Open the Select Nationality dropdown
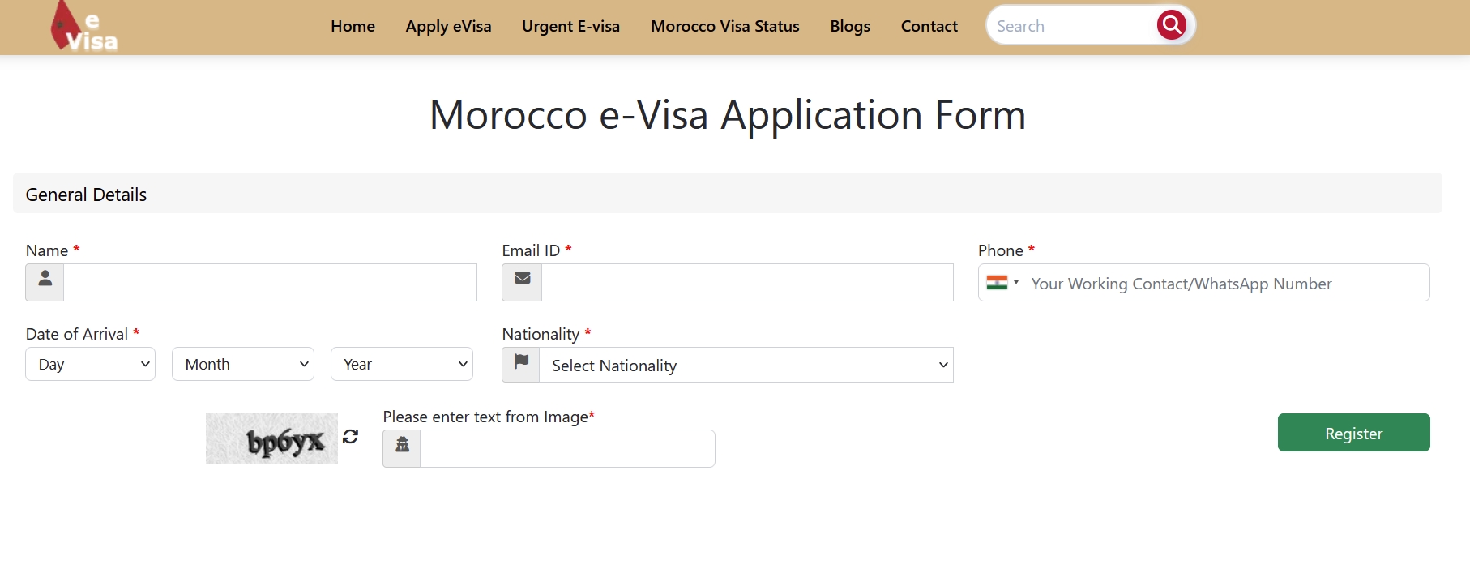Viewport: 1470px width, 573px height. point(746,365)
